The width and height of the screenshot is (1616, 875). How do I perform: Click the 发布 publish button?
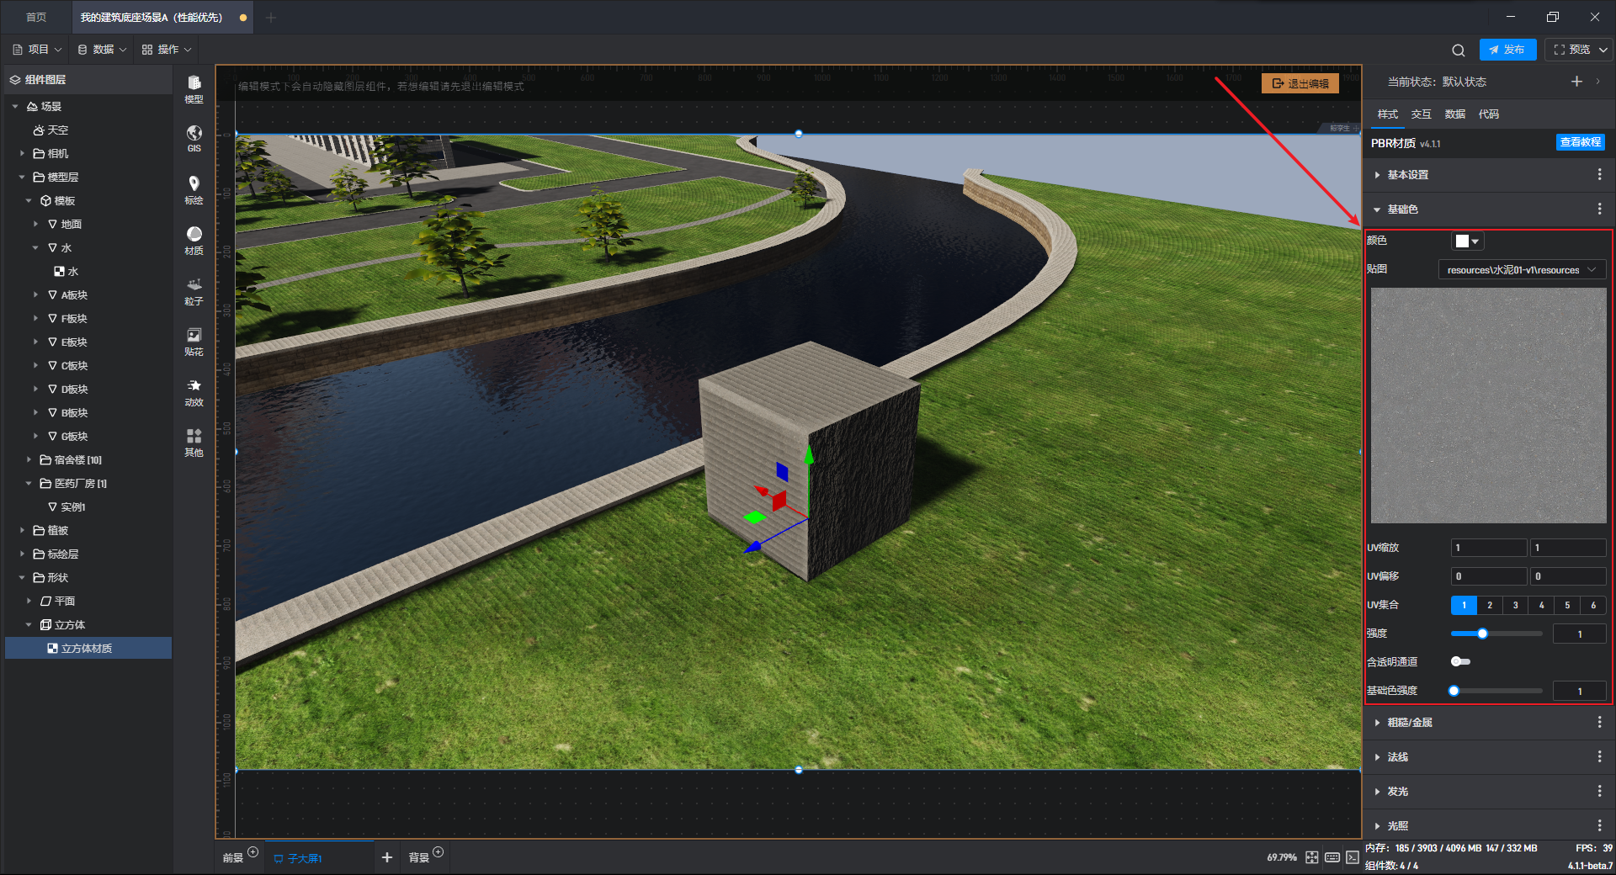[1507, 50]
